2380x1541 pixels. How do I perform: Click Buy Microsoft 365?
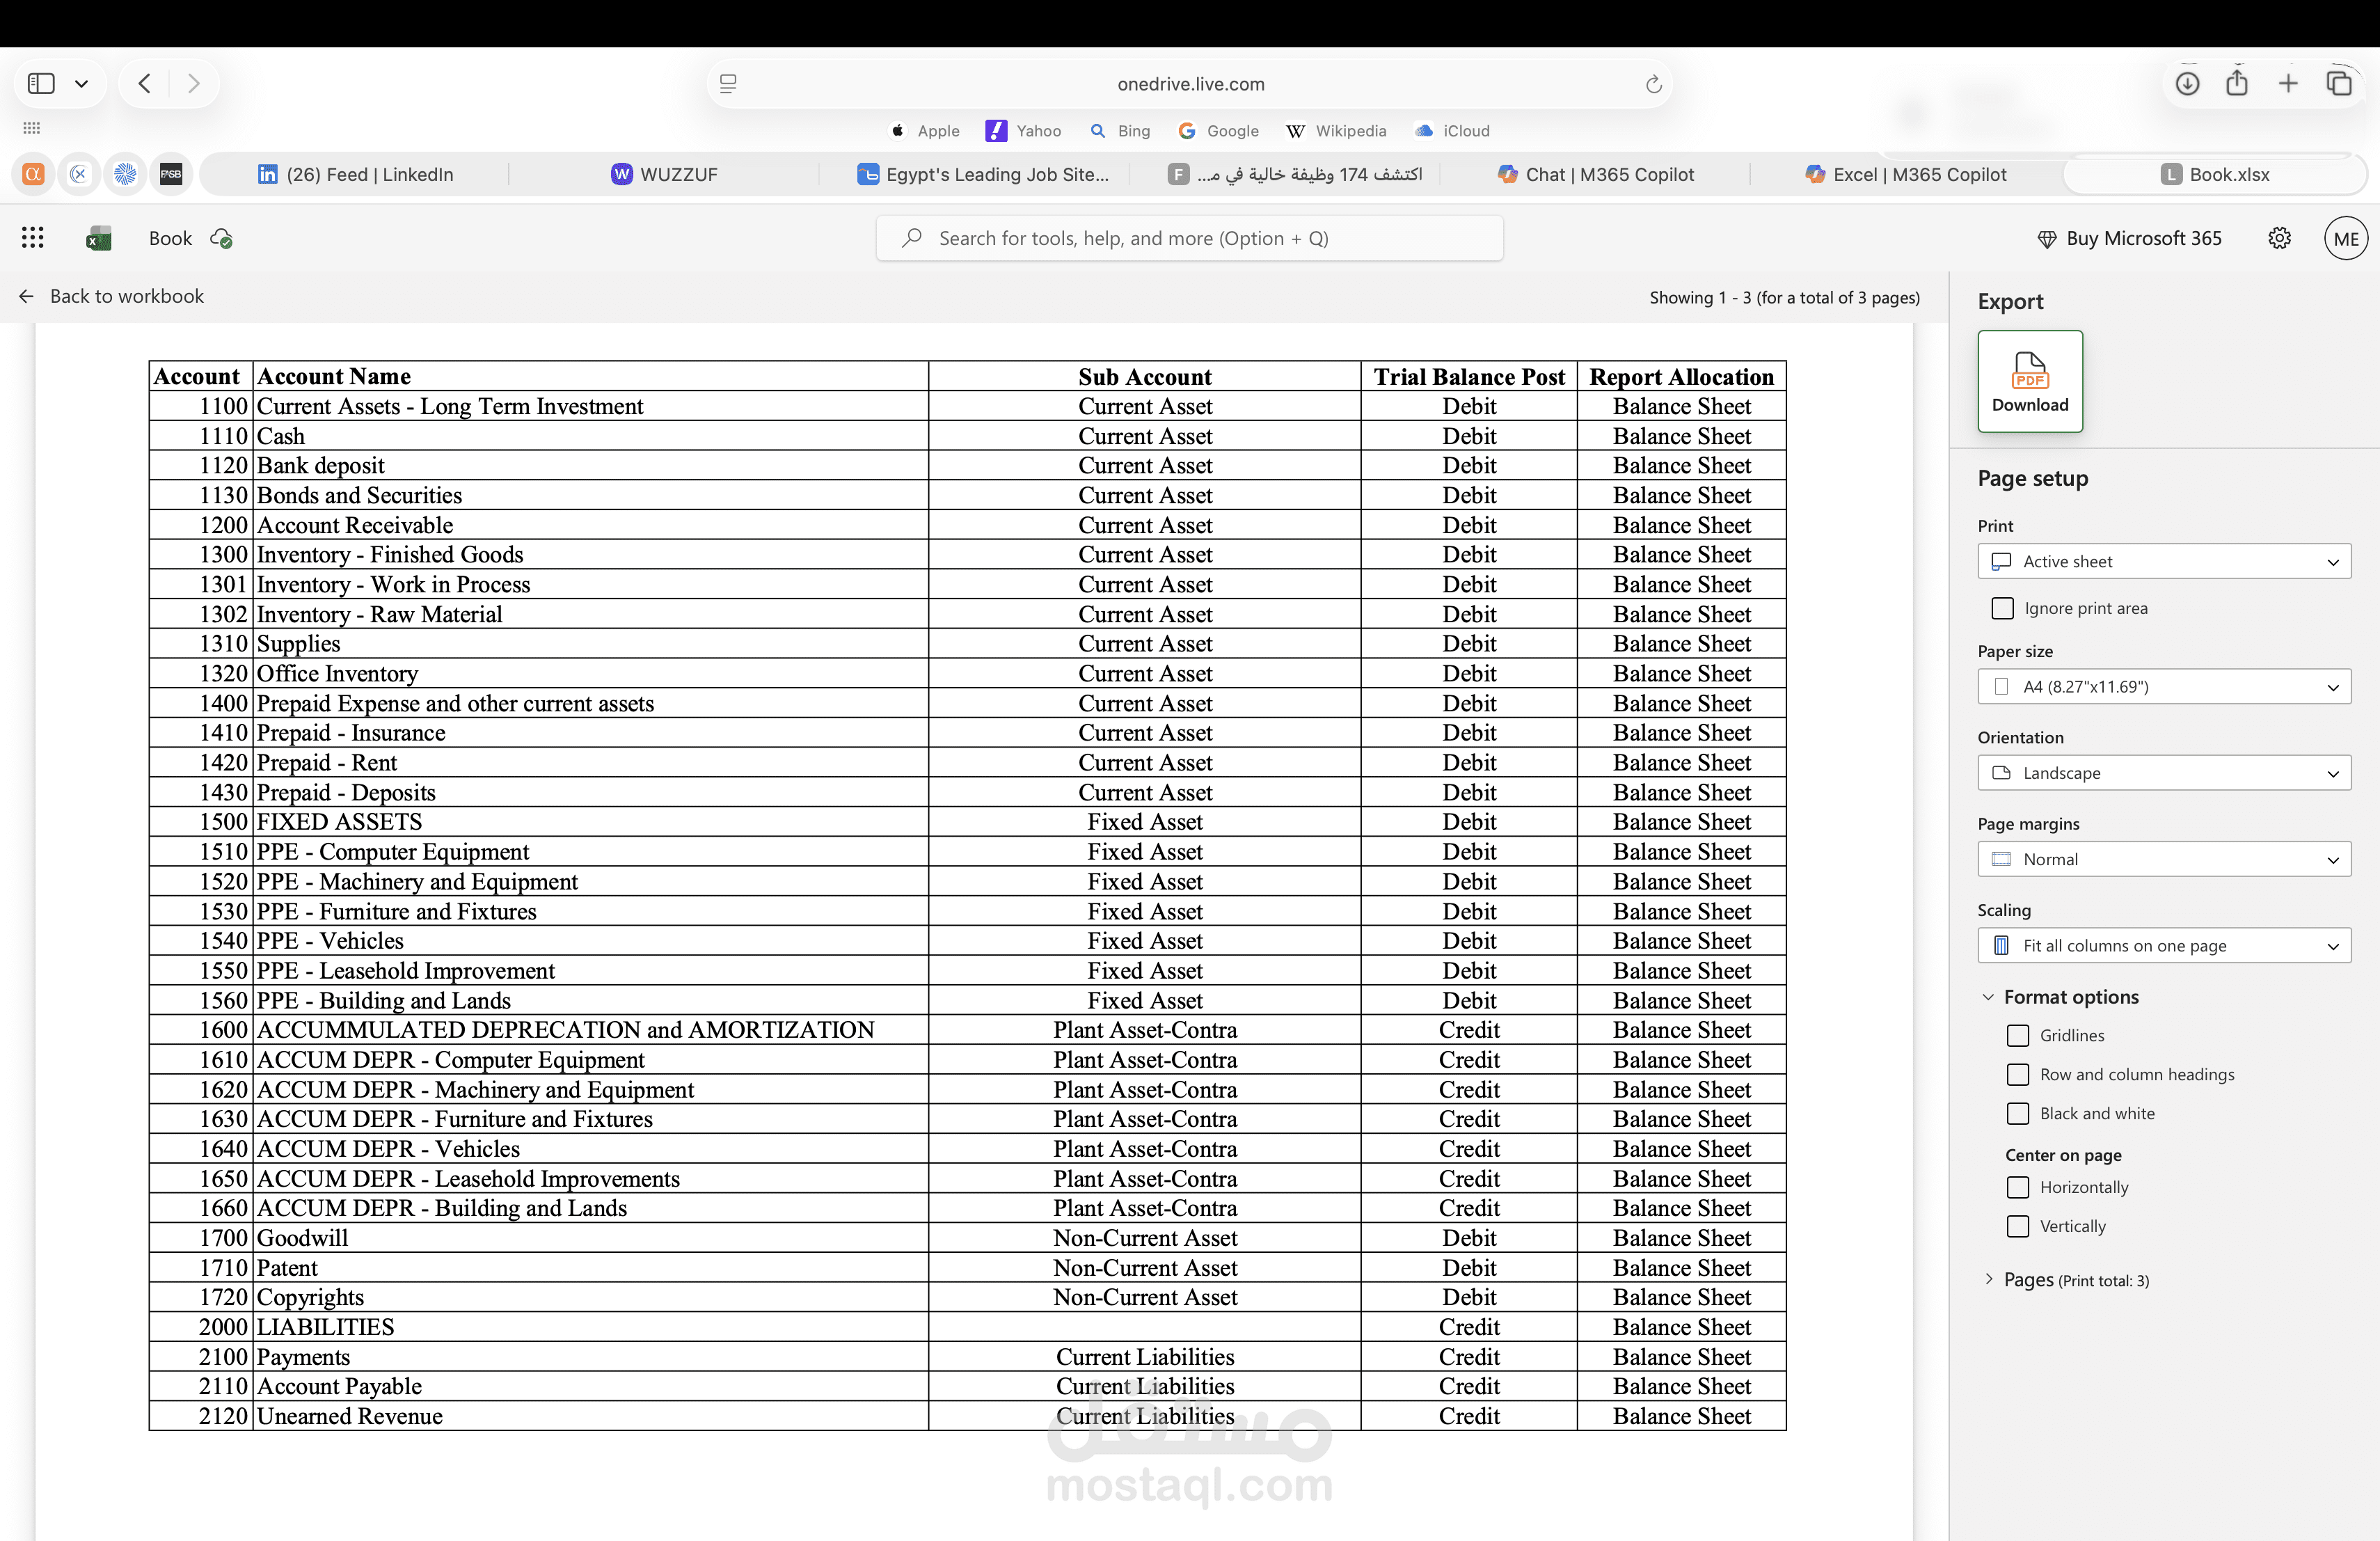point(2129,238)
